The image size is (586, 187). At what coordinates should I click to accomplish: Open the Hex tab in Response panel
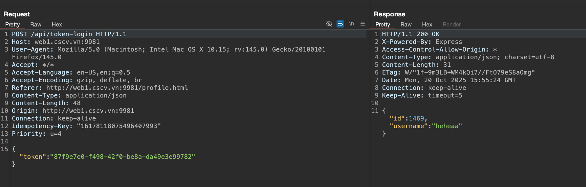tap(427, 24)
